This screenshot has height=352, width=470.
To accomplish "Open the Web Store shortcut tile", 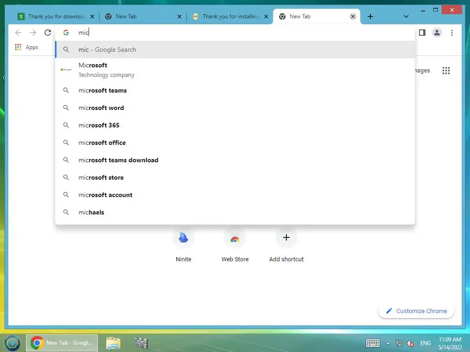I will tap(235, 245).
